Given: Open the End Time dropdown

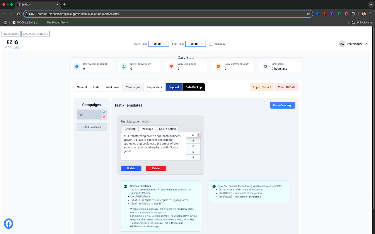Looking at the screenshot, I should point(196,44).
